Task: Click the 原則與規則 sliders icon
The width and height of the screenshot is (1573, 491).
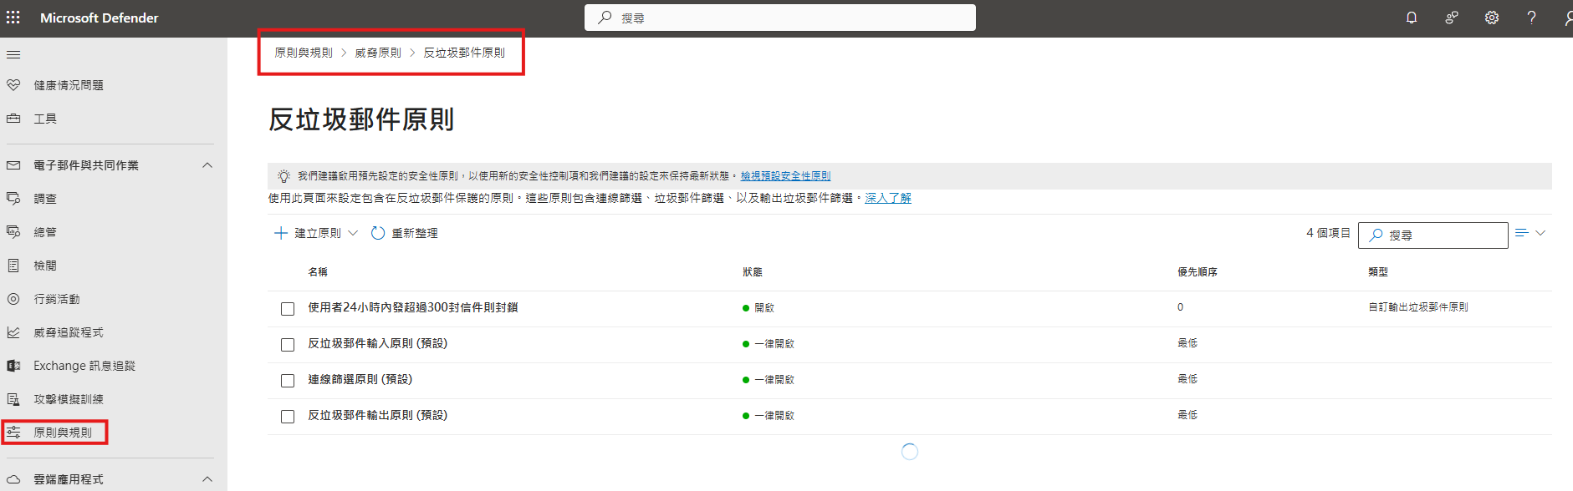Action: click(x=13, y=433)
